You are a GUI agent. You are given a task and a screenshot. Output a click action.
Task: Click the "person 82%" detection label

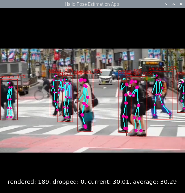point(139,74)
